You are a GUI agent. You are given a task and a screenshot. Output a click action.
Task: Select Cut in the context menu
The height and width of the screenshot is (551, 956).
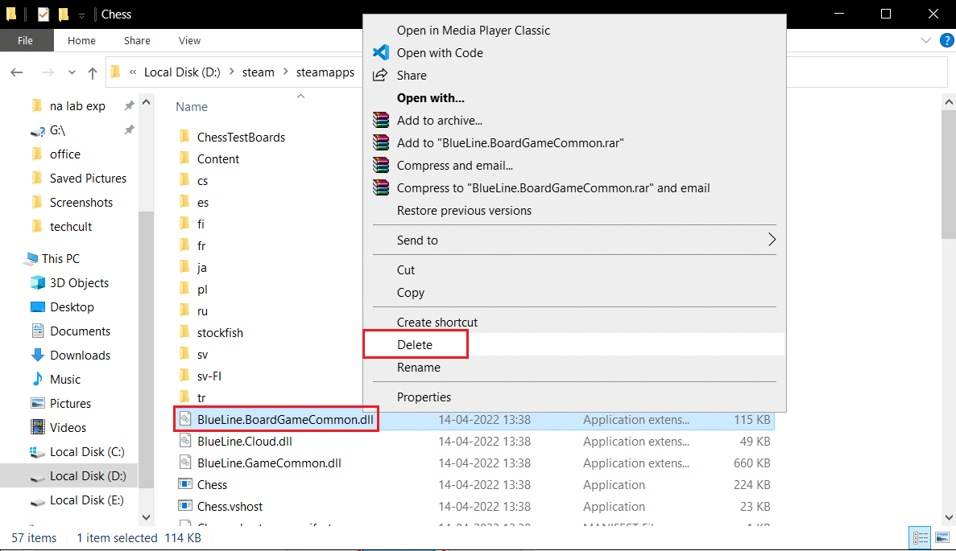click(405, 269)
